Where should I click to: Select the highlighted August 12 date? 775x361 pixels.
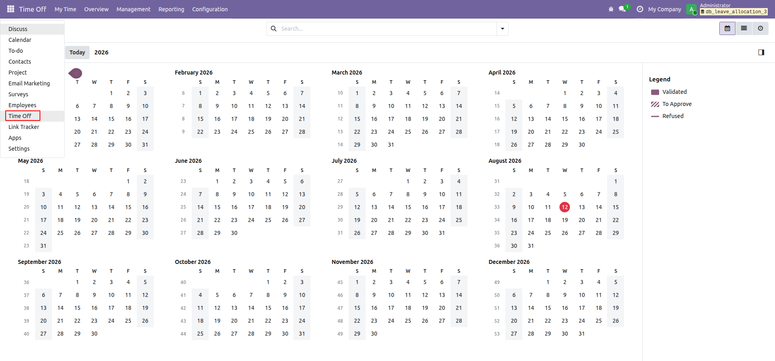(x=565, y=207)
